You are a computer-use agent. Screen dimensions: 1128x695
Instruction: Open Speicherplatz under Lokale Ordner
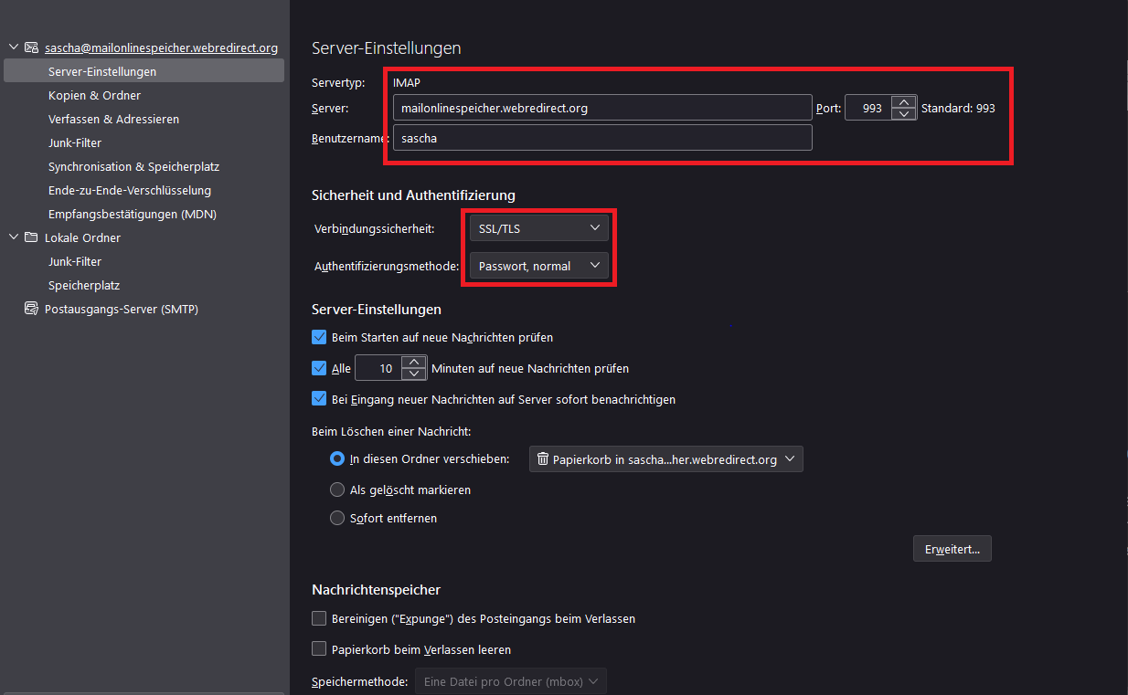coord(84,285)
